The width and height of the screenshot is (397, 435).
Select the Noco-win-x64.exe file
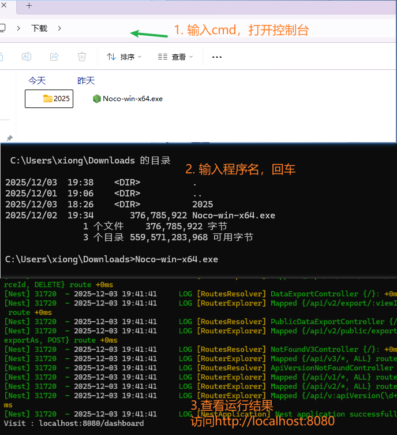(x=128, y=99)
